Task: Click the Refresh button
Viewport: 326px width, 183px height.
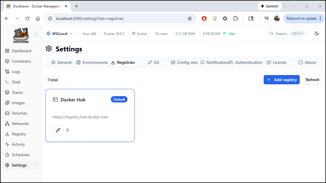Action: 312,80
